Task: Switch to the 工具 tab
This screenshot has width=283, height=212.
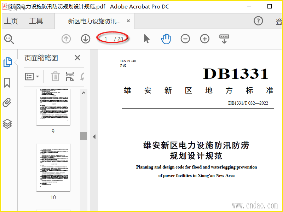Action: click(36, 21)
